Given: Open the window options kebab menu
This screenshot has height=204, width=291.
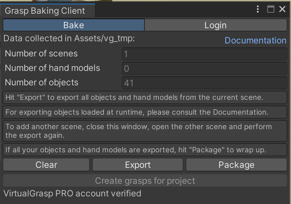Looking at the screenshot, I should click(x=257, y=9).
